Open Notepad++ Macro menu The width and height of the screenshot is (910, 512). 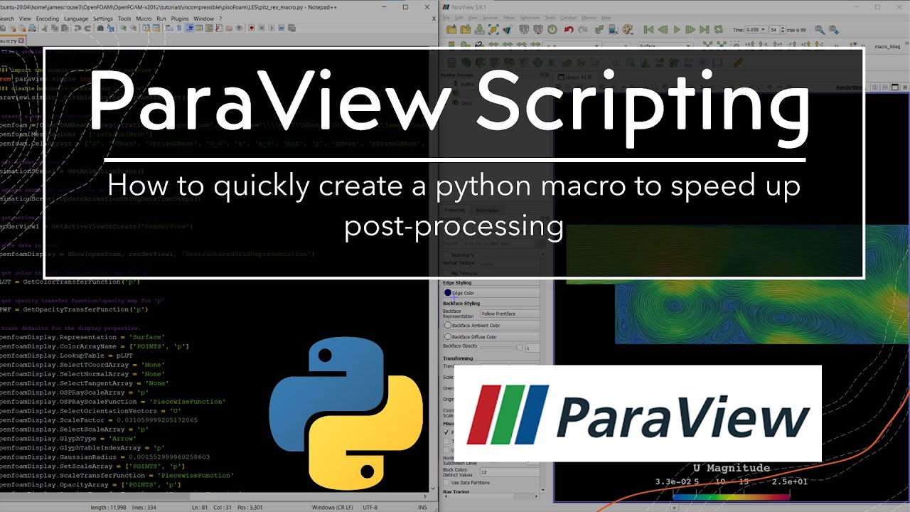(144, 18)
